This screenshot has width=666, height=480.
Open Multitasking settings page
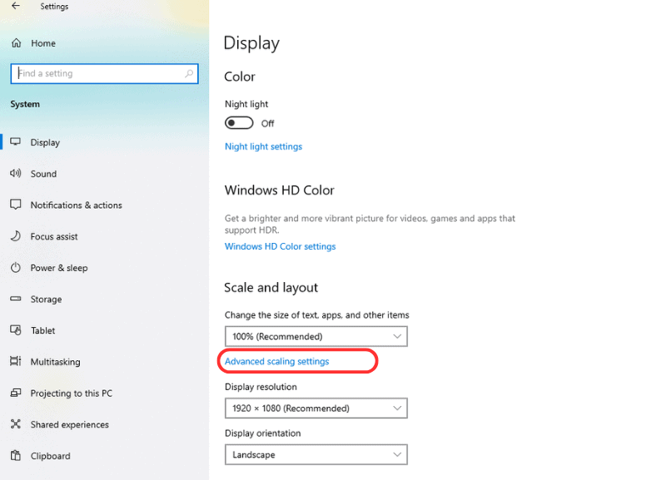tap(56, 362)
